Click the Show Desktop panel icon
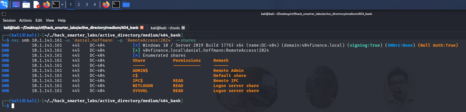Image resolution: width=466 pixels, height=112 pixels. coord(16,5)
